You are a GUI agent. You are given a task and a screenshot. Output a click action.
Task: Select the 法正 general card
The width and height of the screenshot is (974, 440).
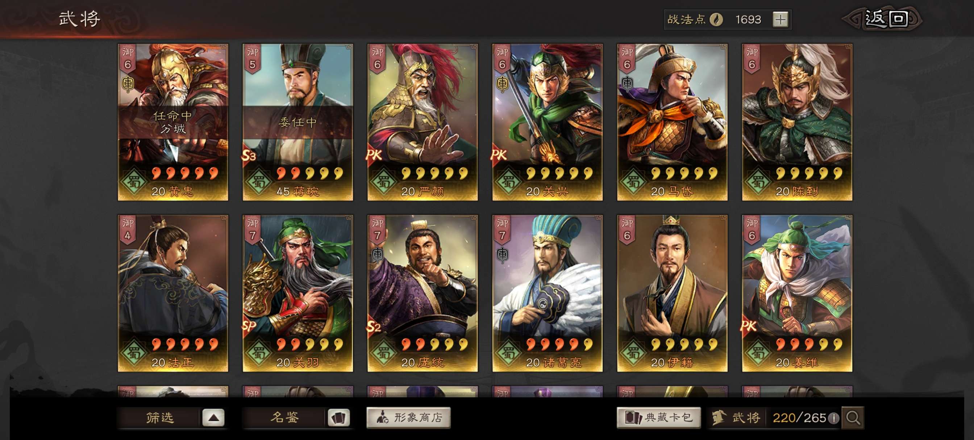pos(173,293)
